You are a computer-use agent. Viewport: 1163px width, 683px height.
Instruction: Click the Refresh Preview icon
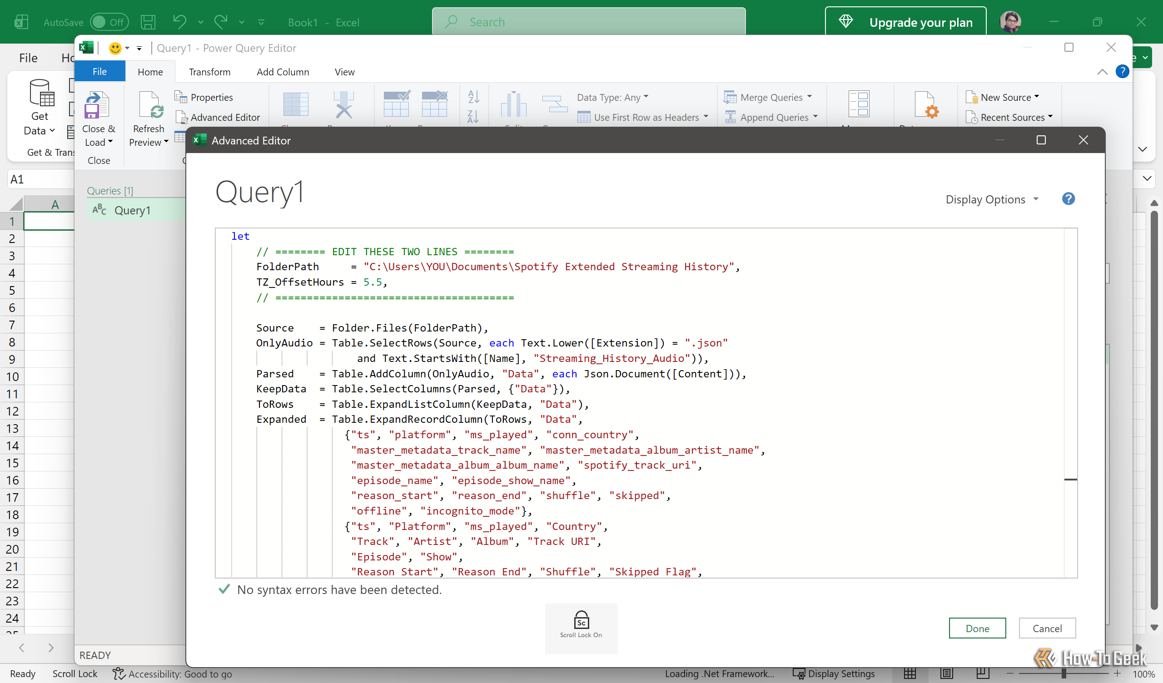point(151,105)
